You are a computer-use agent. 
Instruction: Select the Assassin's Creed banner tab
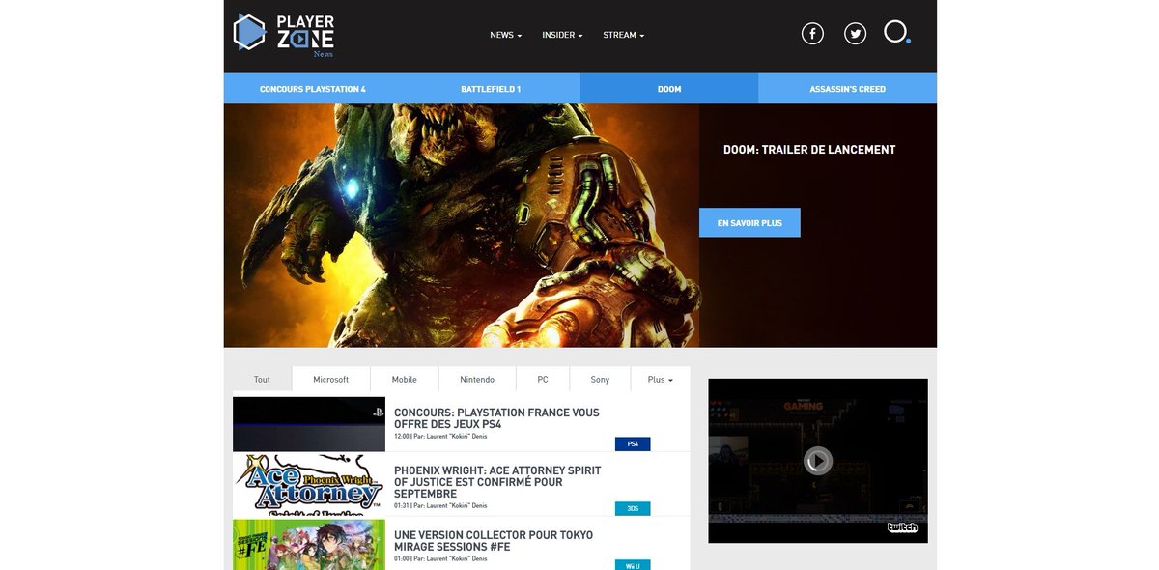[847, 89]
